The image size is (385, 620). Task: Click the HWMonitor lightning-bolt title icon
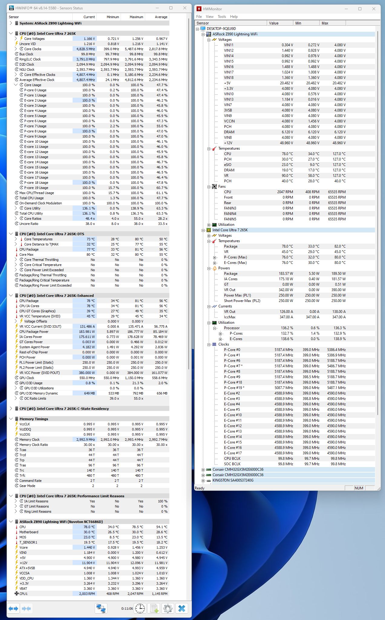[199, 9]
